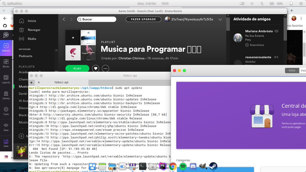Toggle View preview in page builder sidebar

pos(6,127)
